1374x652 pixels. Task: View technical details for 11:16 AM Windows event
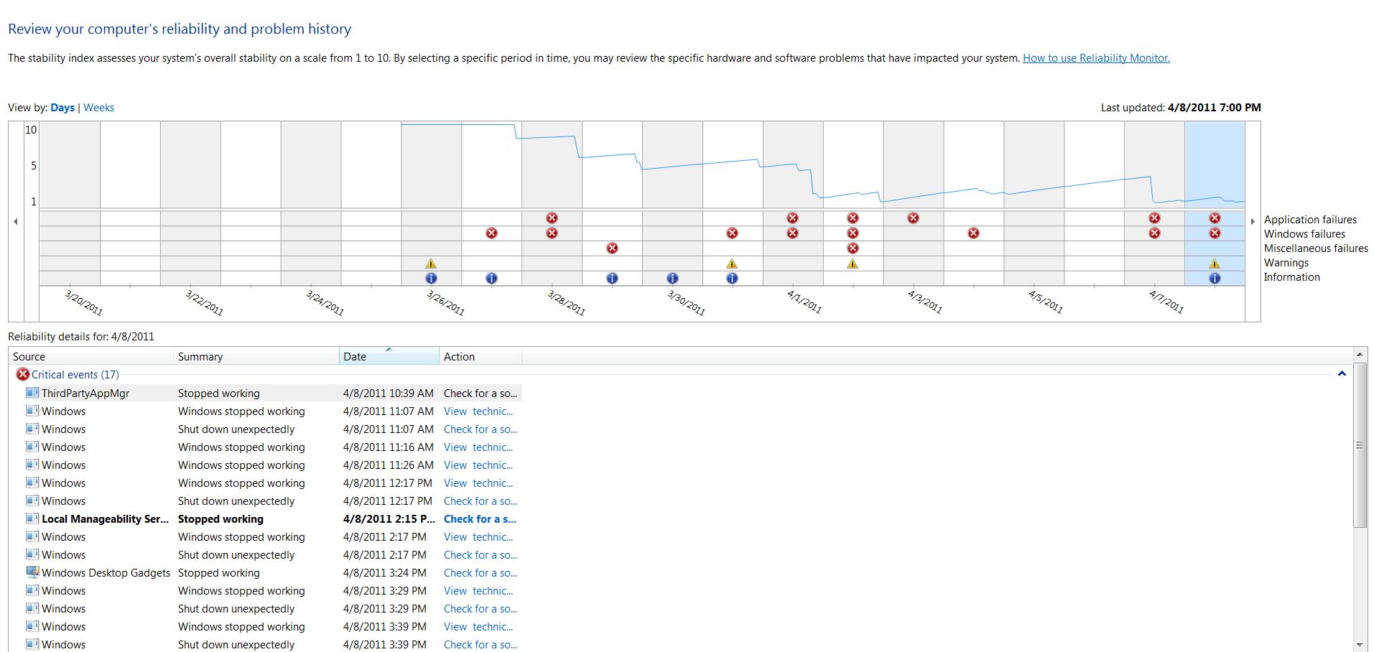[478, 447]
